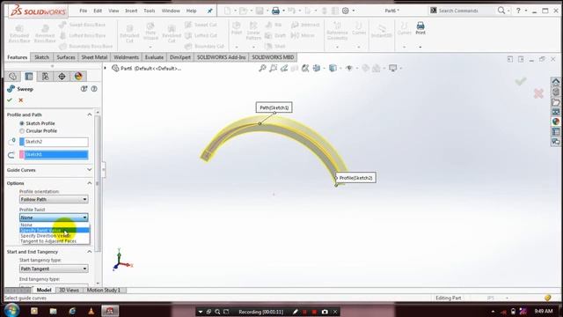Open Sweep help question mark icon
This screenshot has height=317, width=563.
94,89
